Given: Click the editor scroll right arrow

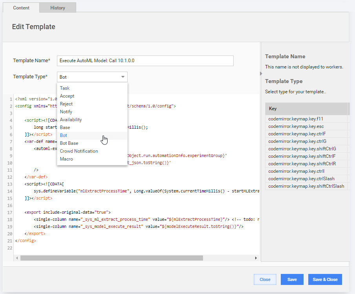Looking at the screenshot, I should 256,258.
